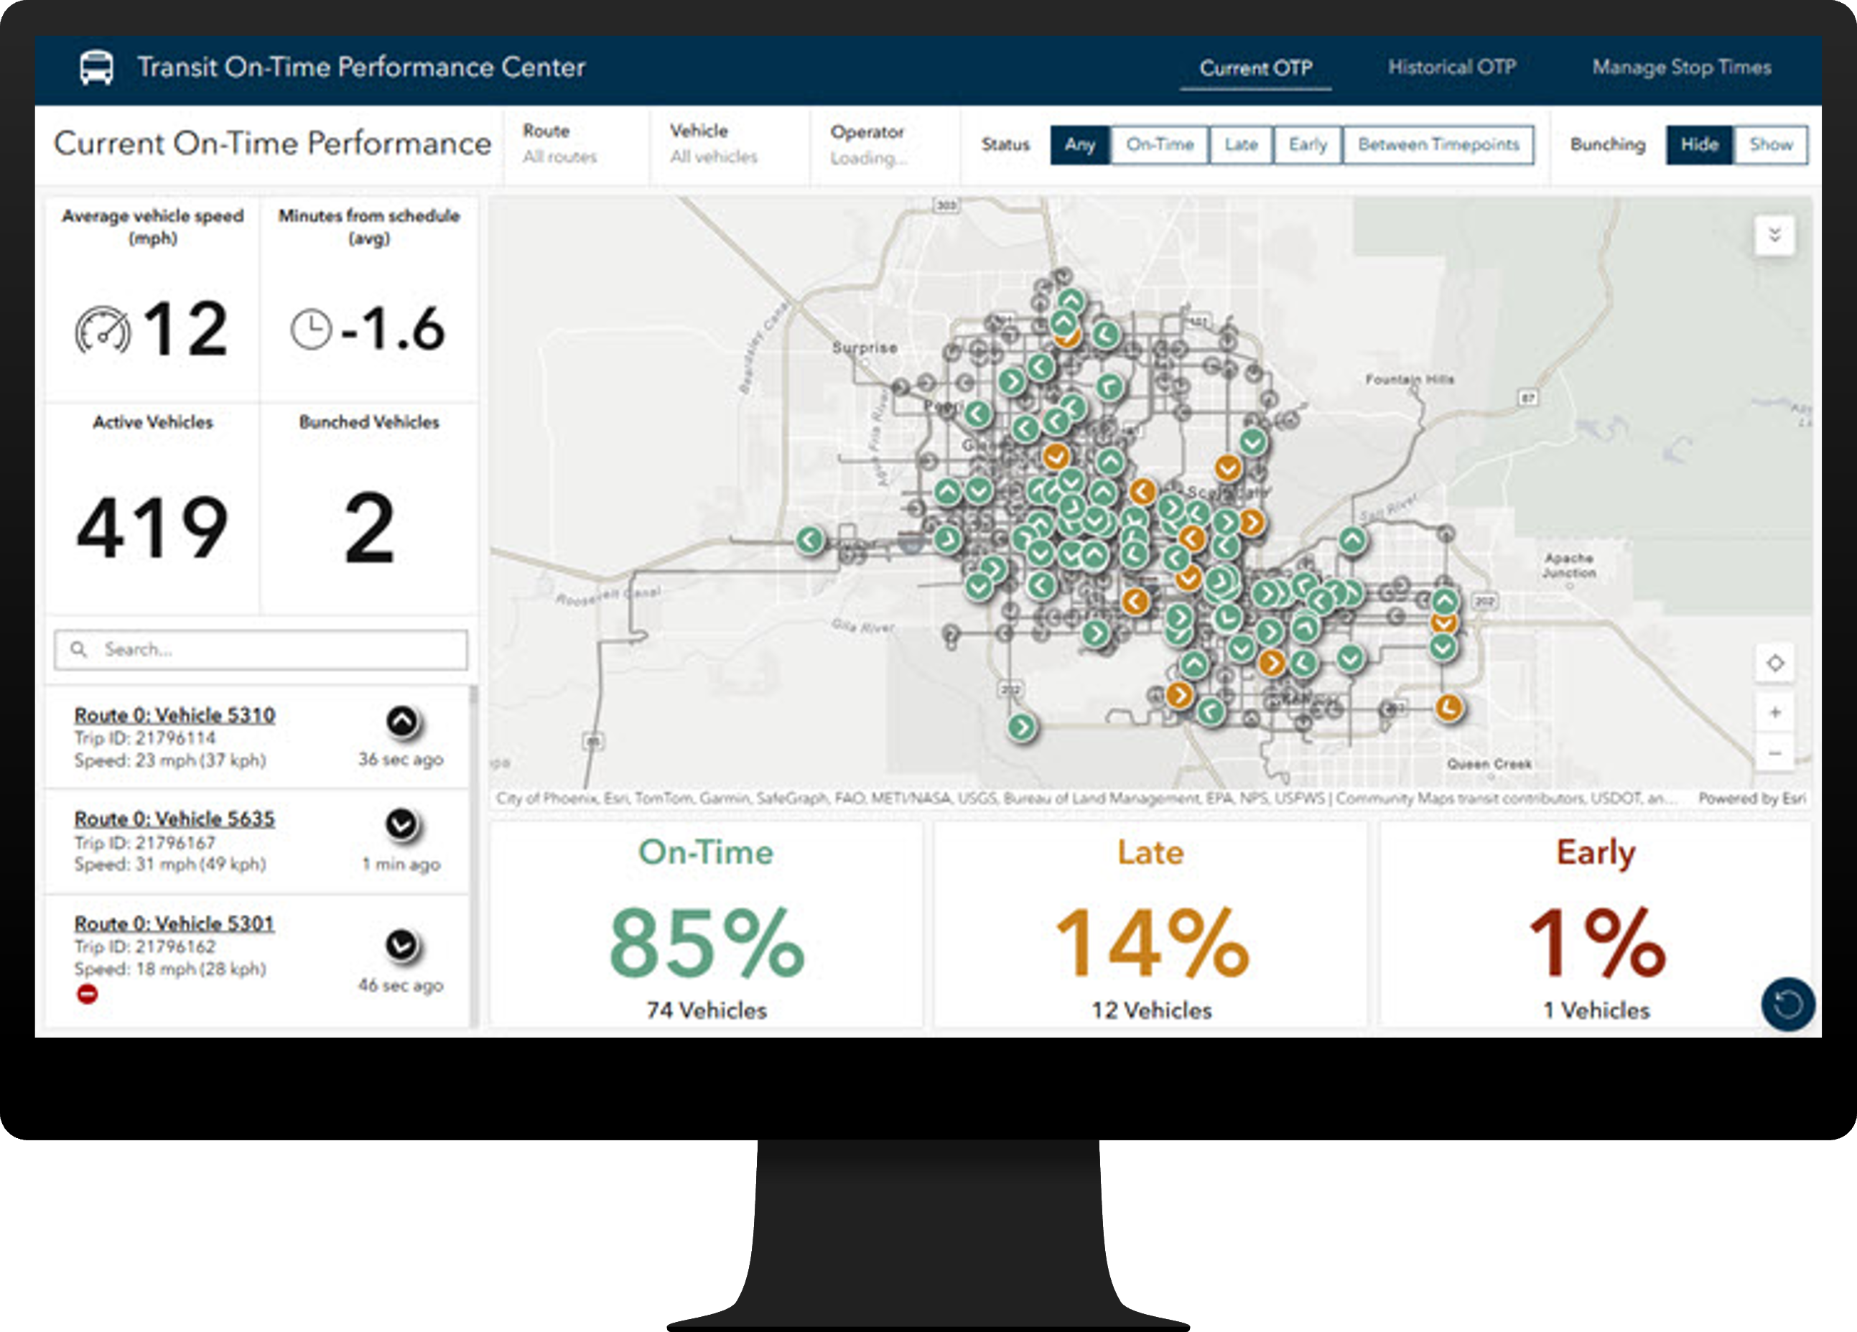
Task: Click the zoom in plus control on map
Action: click(1777, 712)
